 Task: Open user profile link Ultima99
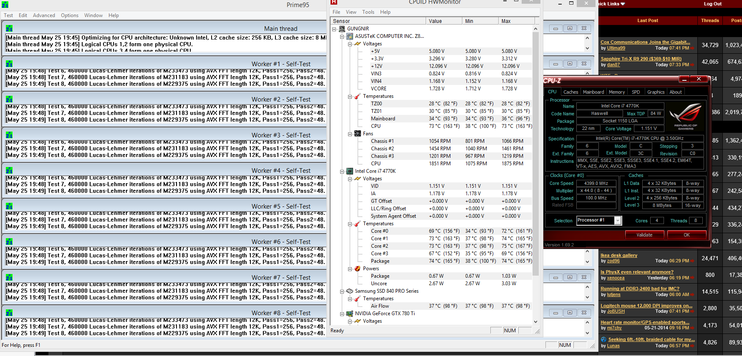(x=616, y=48)
